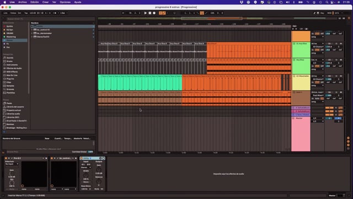This screenshot has height=199, width=353.
Task: Adjust the Utility Gain knob
Action: (x=99, y=170)
